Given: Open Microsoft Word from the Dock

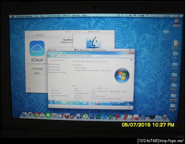Looking at the screenshot, I should click(105, 117).
